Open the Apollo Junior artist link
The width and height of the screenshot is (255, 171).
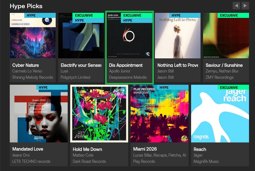(120, 71)
